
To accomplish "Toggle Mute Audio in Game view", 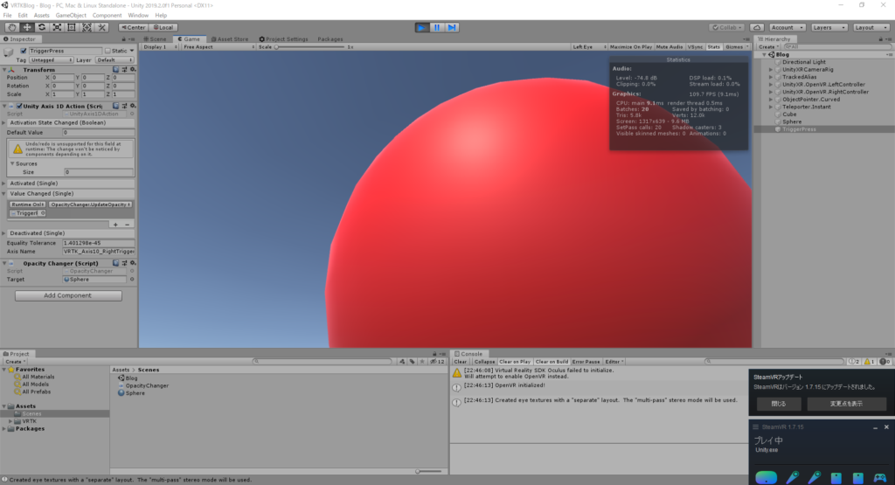I will coord(669,47).
